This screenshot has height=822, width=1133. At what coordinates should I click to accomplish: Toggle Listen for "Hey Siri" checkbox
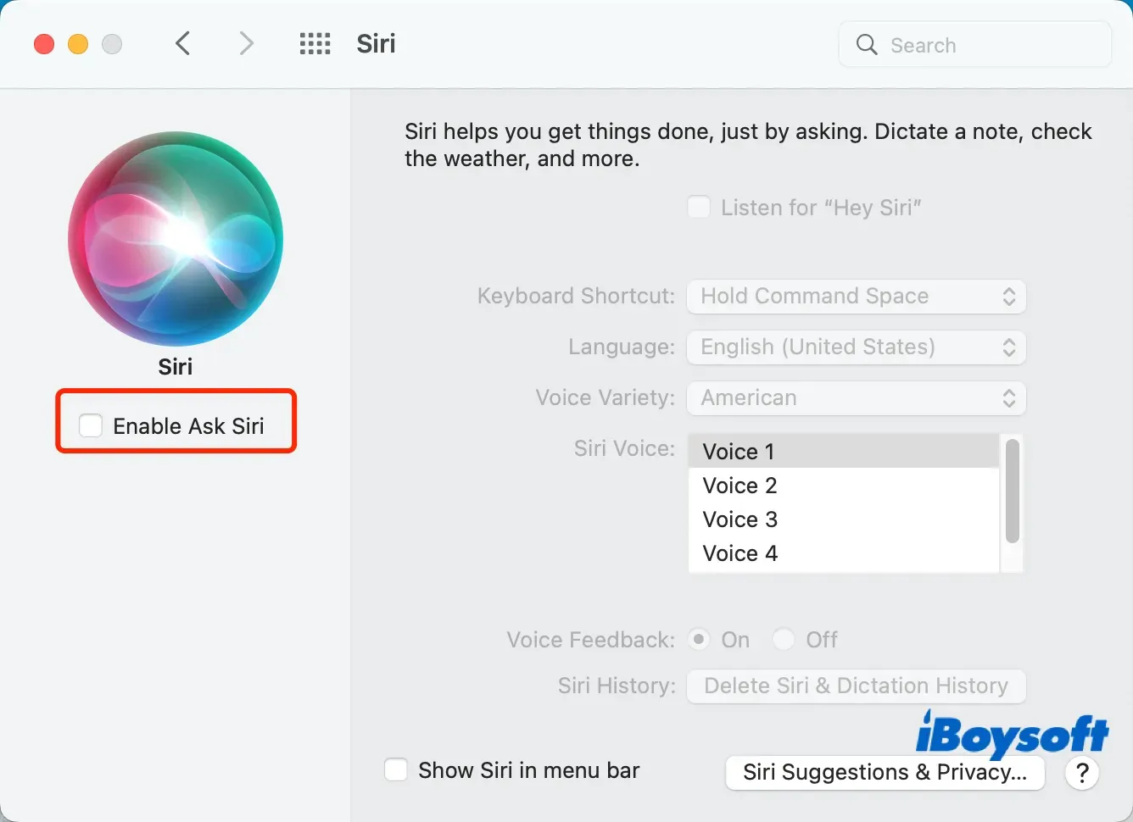pyautogui.click(x=699, y=208)
